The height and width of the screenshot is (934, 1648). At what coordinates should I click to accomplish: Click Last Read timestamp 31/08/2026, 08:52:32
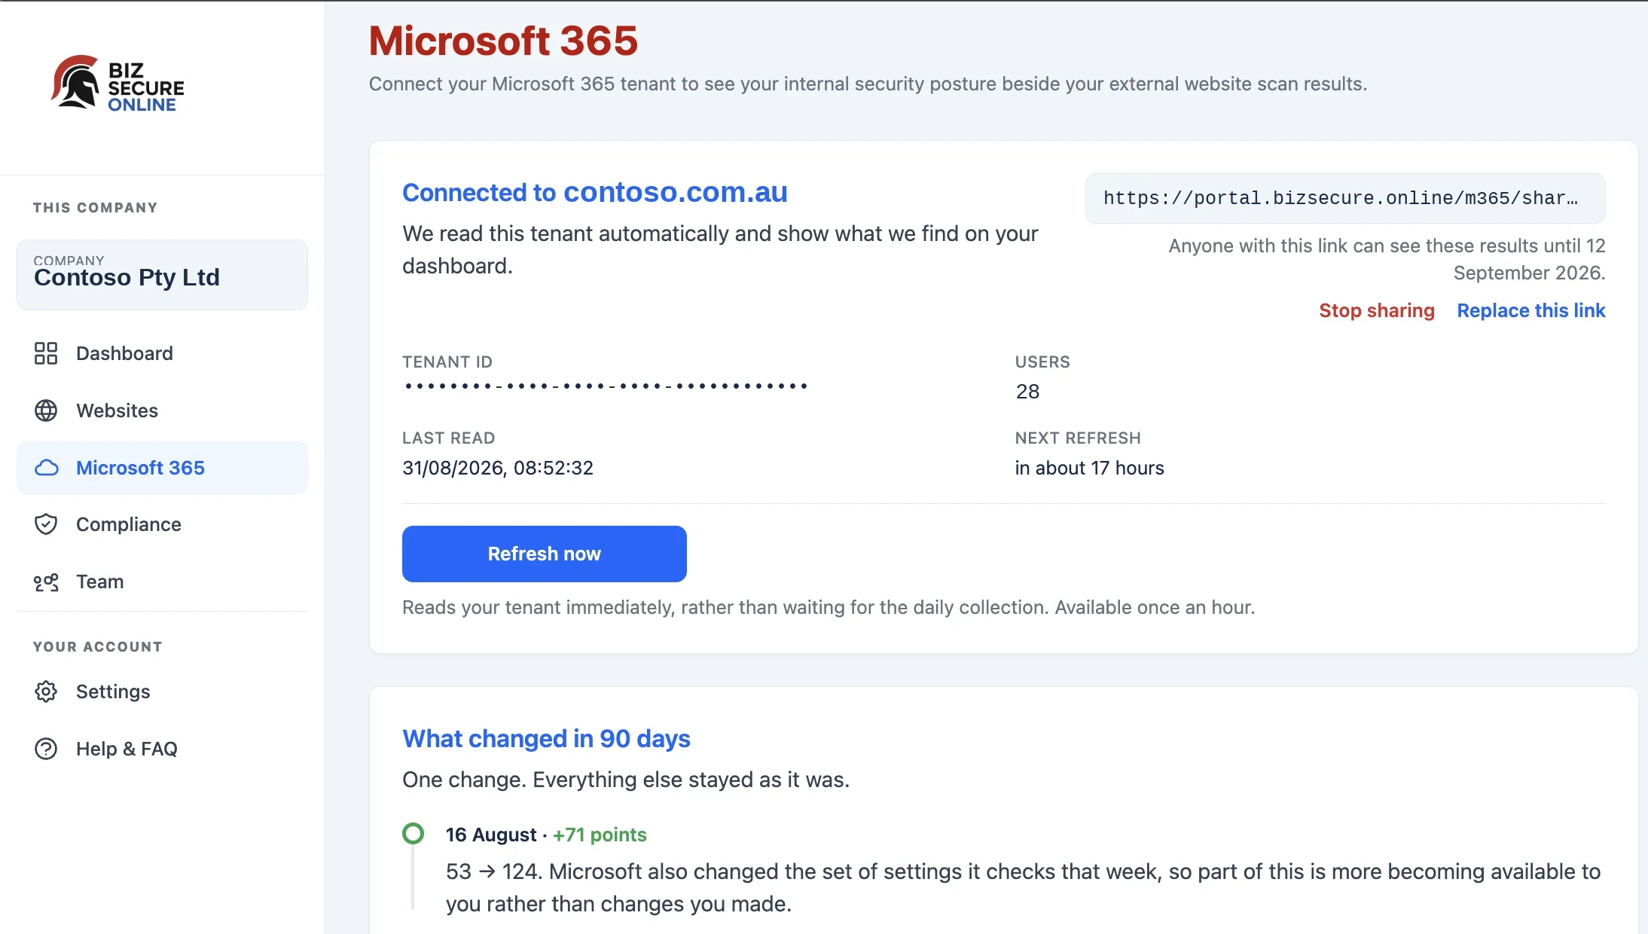click(498, 468)
